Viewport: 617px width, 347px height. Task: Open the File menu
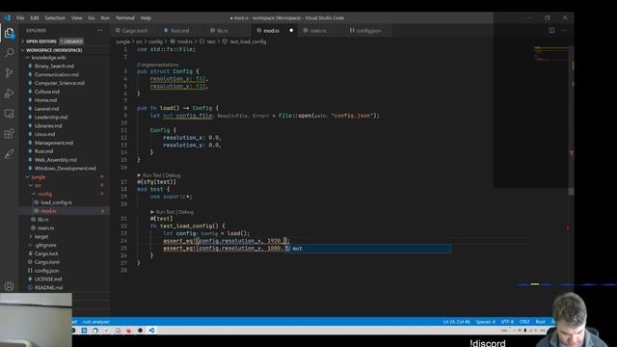pyautogui.click(x=20, y=17)
